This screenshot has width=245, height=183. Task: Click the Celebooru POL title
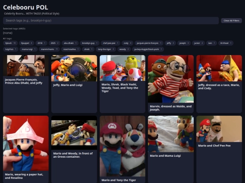click(x=25, y=7)
